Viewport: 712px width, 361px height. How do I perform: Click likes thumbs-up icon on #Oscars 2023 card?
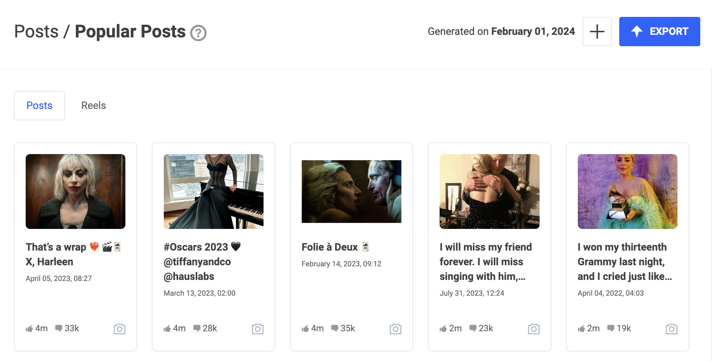[167, 329]
